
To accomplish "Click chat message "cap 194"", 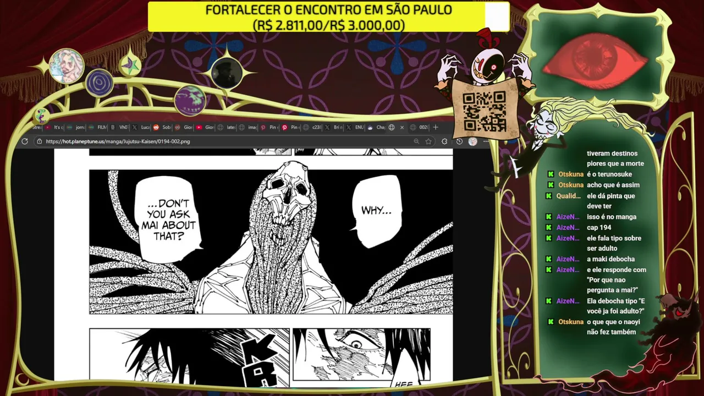I will [x=599, y=227].
